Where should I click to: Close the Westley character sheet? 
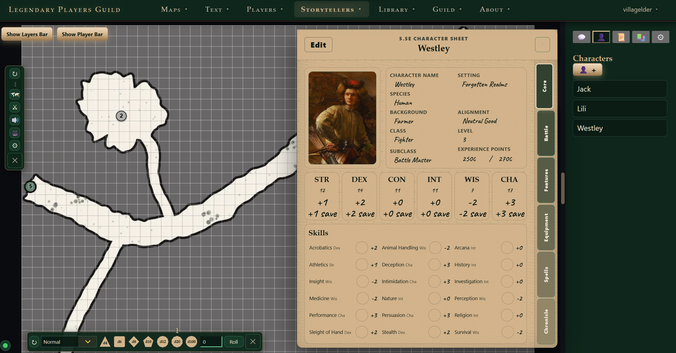pyautogui.click(x=542, y=45)
